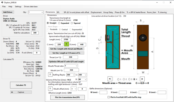Switch to the Displacement tab
Viewport: 174px width, 102px height.
(96, 12)
